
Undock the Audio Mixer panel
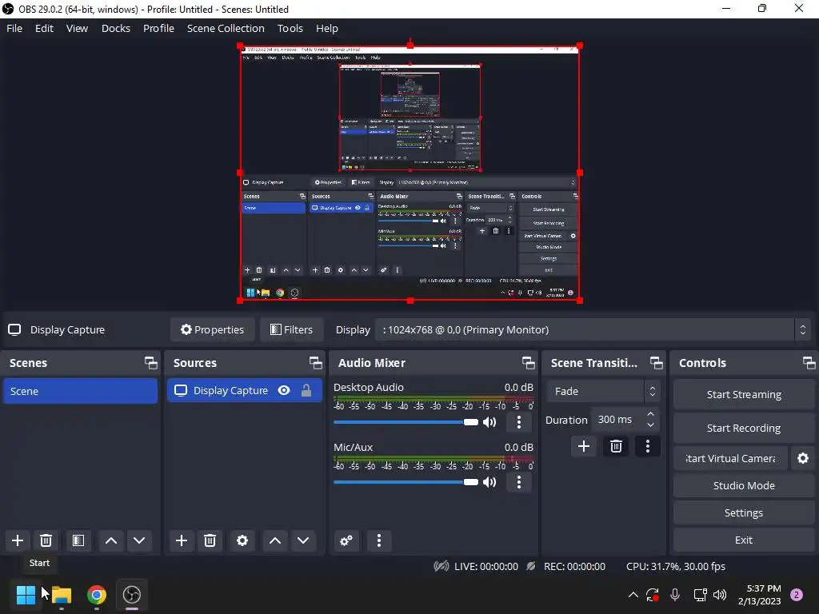click(x=528, y=363)
